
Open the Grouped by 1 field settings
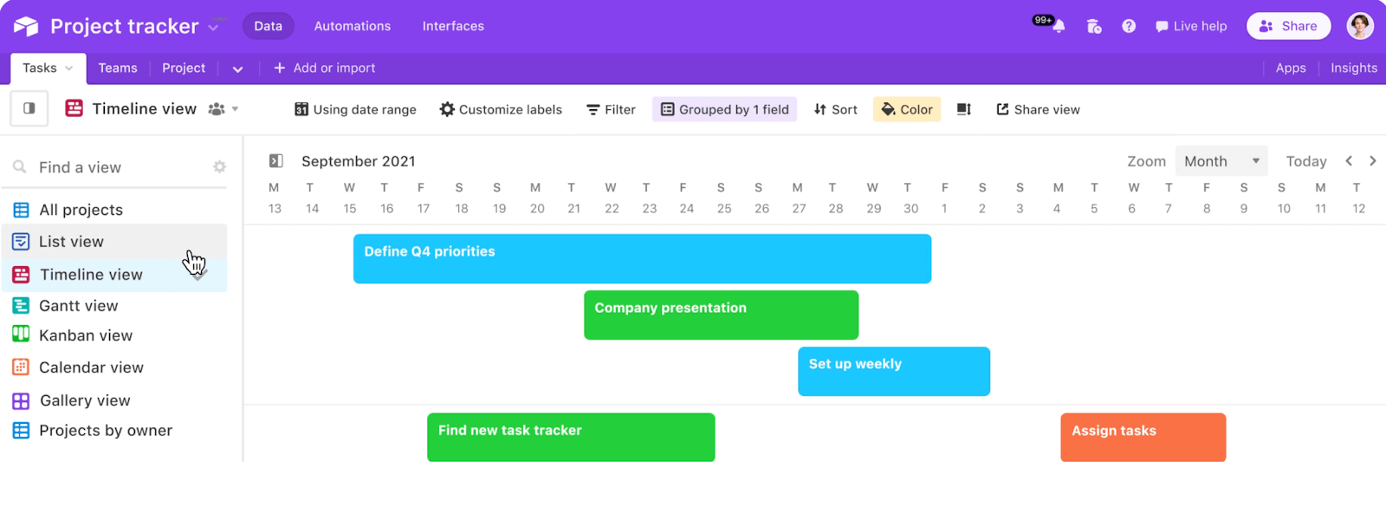(x=724, y=109)
